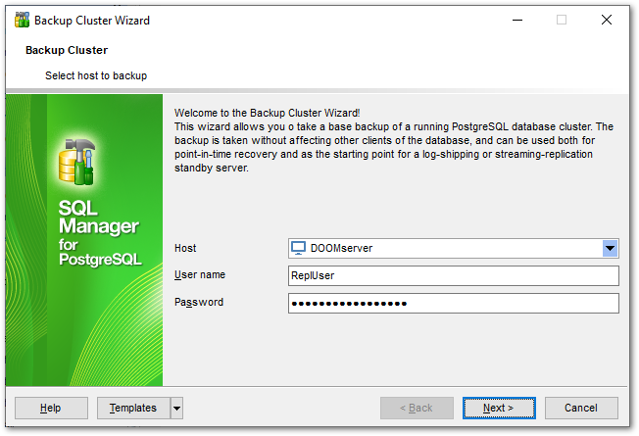Screen dimensions: 639x436
Task: Click the grayed-out Back button
Action: point(417,408)
